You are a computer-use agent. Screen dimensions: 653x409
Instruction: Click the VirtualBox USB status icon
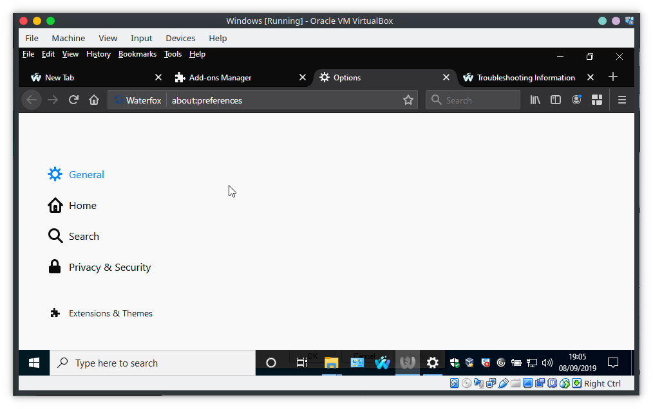504,383
